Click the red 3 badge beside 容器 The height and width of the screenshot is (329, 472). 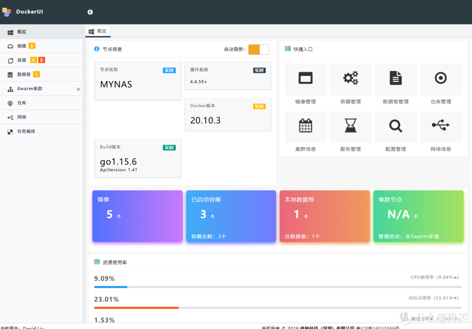pyautogui.click(x=42, y=60)
